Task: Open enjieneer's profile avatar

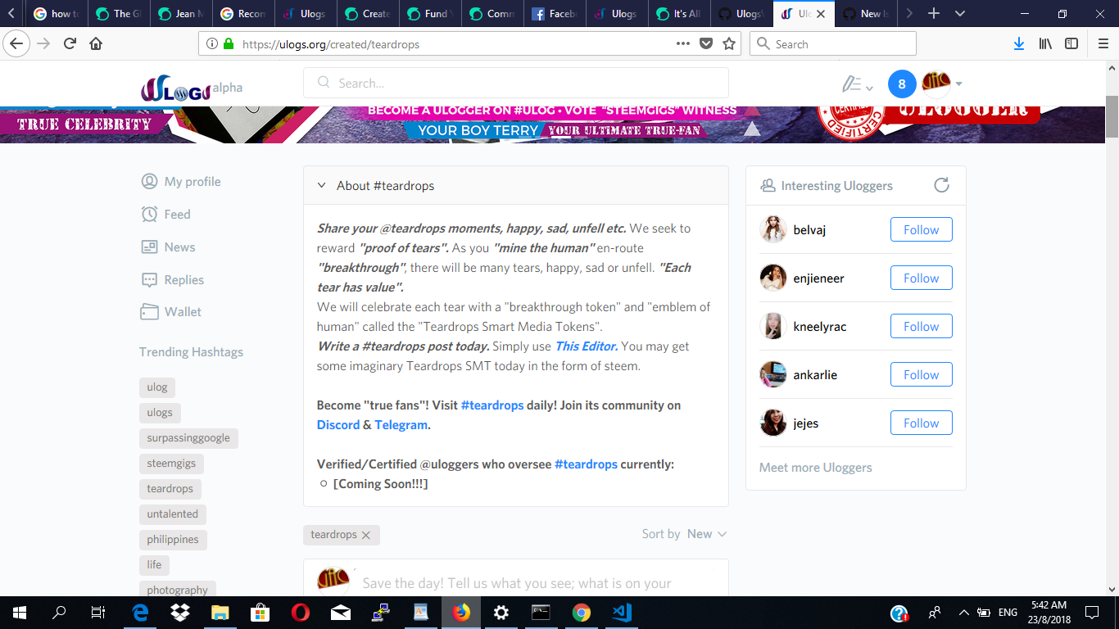Action: 773,278
